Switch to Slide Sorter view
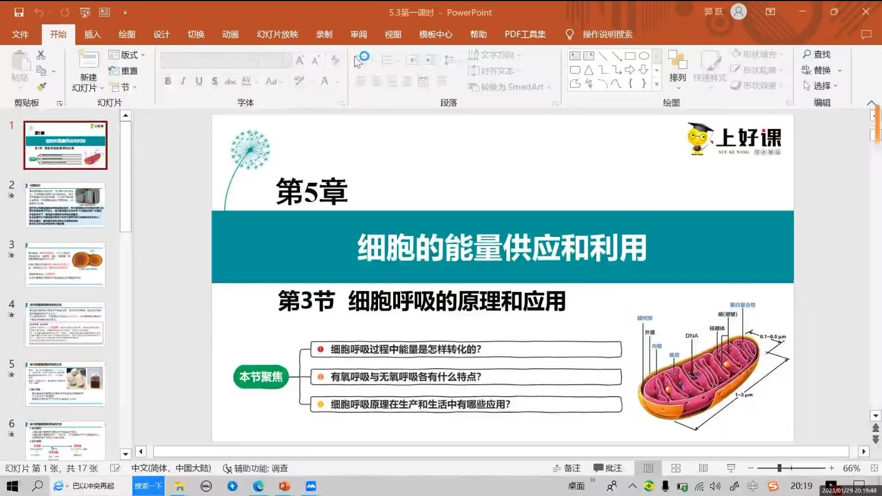This screenshot has height=496, width=882. point(676,468)
